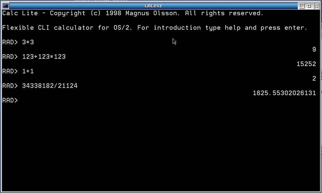Click the 34338182/21124 expression

point(50,86)
